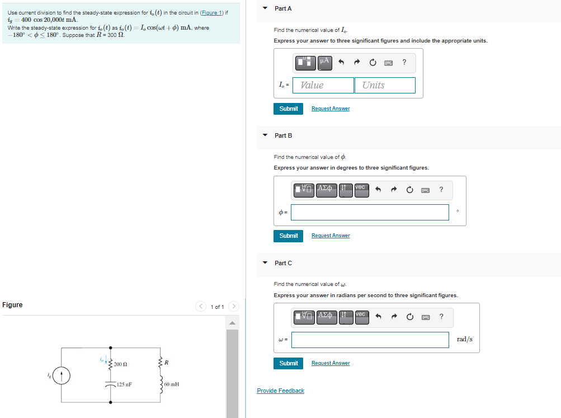The height and width of the screenshot is (418, 561).
Task: Submit the answer for Part C
Action: pyautogui.click(x=288, y=363)
